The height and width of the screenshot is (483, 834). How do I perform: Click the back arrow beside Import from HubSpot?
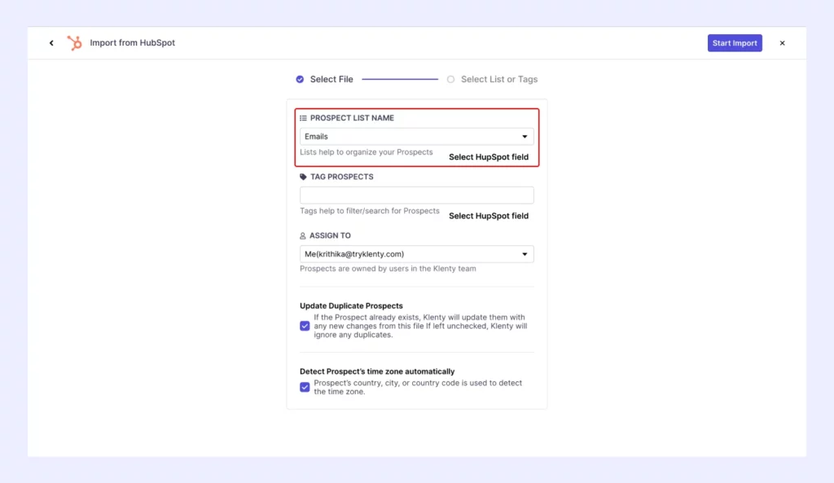51,42
